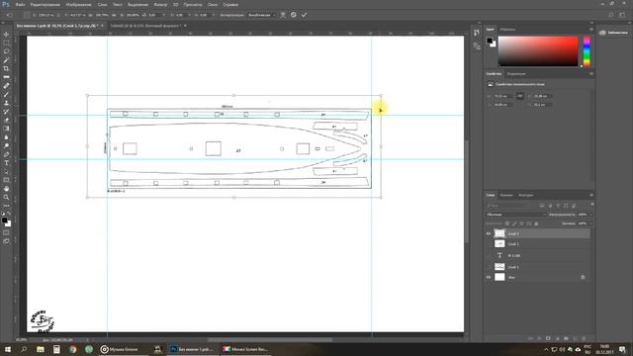This screenshot has width=633, height=356.
Task: Click the lock icon on Фон layer
Action: [x=583, y=277]
